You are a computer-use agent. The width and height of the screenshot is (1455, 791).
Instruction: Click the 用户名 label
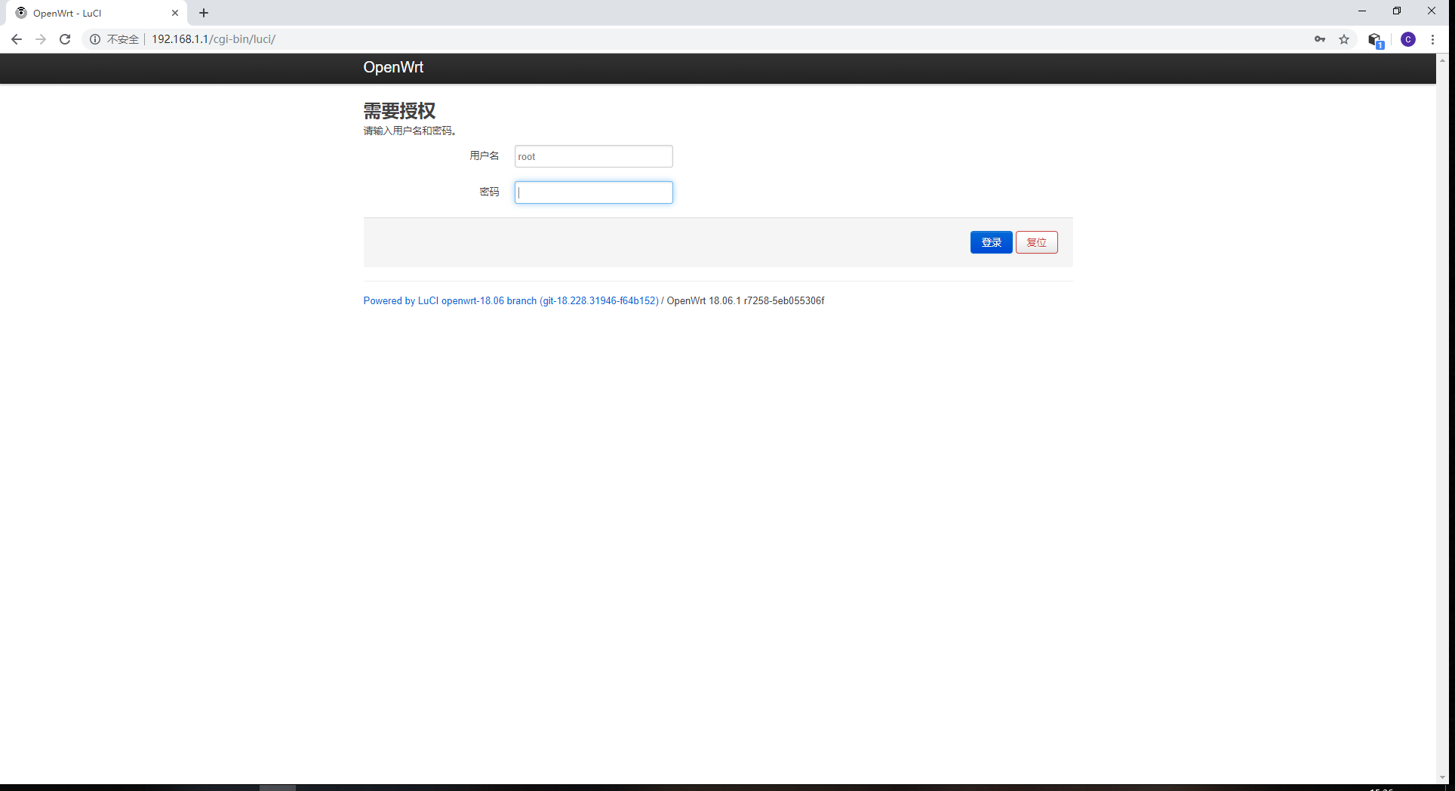point(484,155)
